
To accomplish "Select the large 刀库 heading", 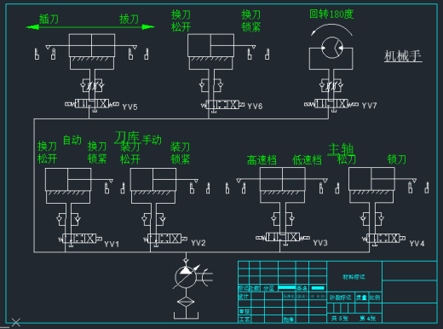I will [x=127, y=137].
